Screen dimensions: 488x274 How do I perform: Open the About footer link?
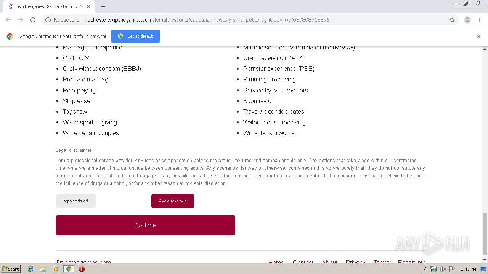[x=330, y=262]
